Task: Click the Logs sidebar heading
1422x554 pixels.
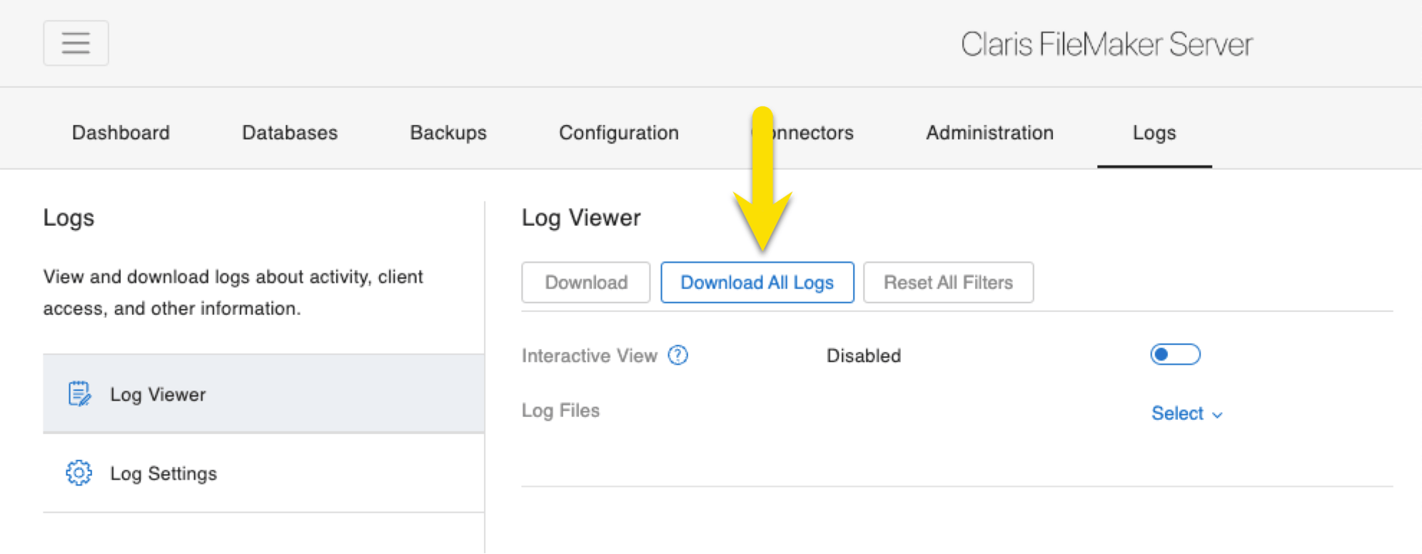Action: coord(69,218)
